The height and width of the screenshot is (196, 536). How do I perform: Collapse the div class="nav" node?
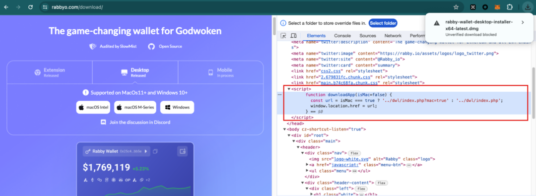302,153
